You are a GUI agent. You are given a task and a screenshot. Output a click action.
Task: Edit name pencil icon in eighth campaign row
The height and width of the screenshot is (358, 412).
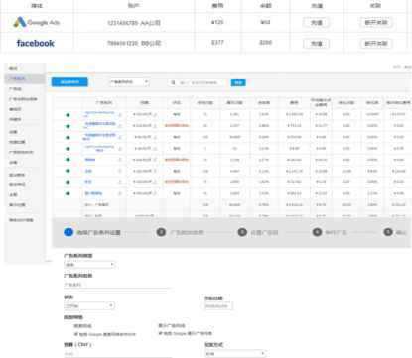(120, 193)
